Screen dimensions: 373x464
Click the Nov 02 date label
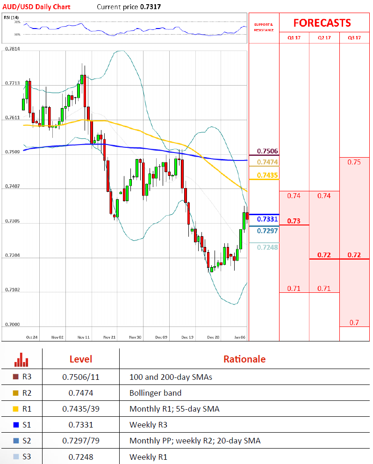57,337
